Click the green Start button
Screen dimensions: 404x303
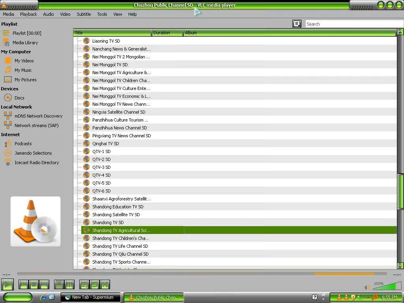pos(18,297)
